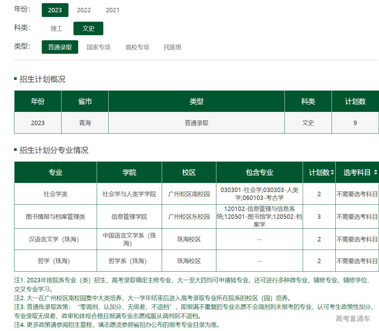Viewport: 379px width, 331px height.
Task: Click 汉语言文学（珠海）major row
Action: coord(54,239)
